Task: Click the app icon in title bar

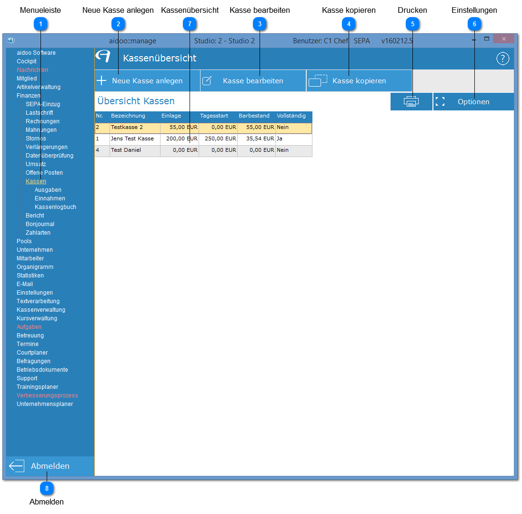Action: pos(11,40)
